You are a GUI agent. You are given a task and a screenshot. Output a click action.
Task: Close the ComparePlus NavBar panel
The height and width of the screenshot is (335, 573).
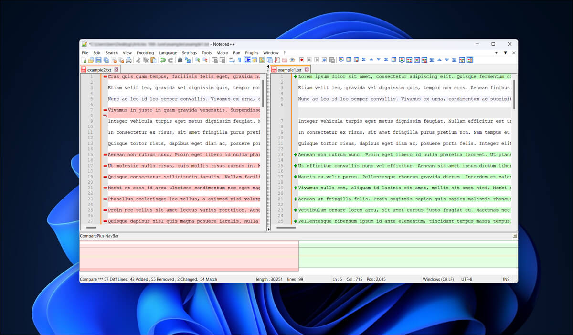515,236
